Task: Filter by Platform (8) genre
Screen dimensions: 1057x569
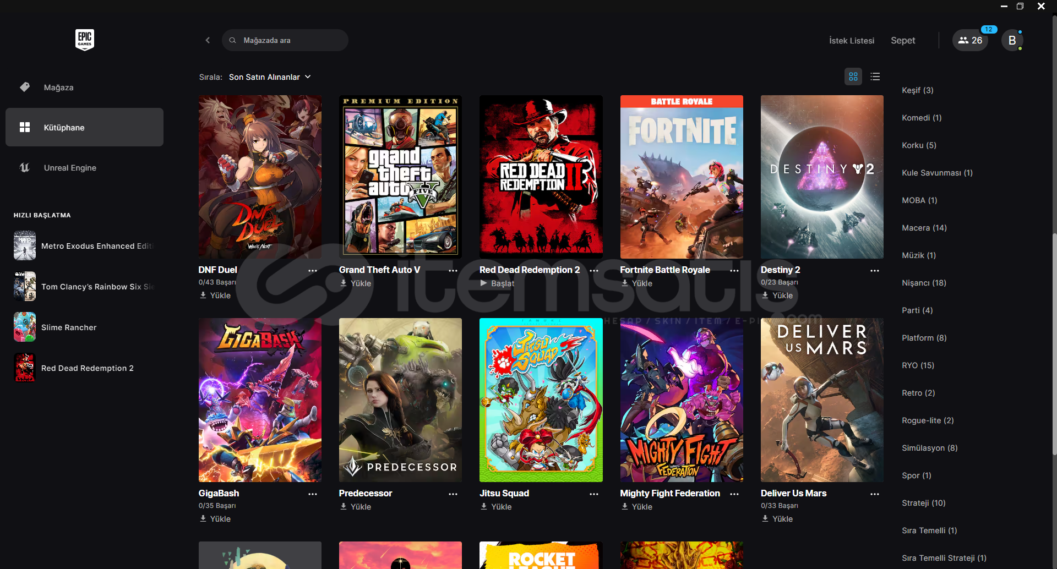Action: click(924, 338)
